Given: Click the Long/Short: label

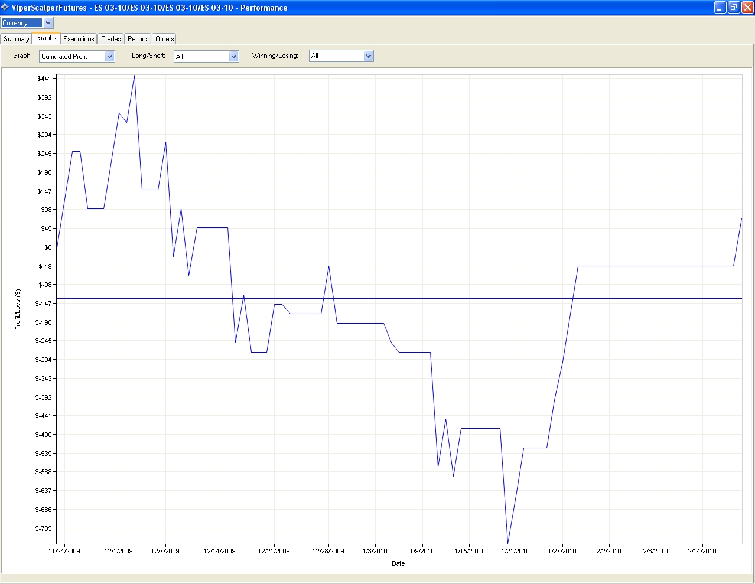Looking at the screenshot, I should [149, 56].
